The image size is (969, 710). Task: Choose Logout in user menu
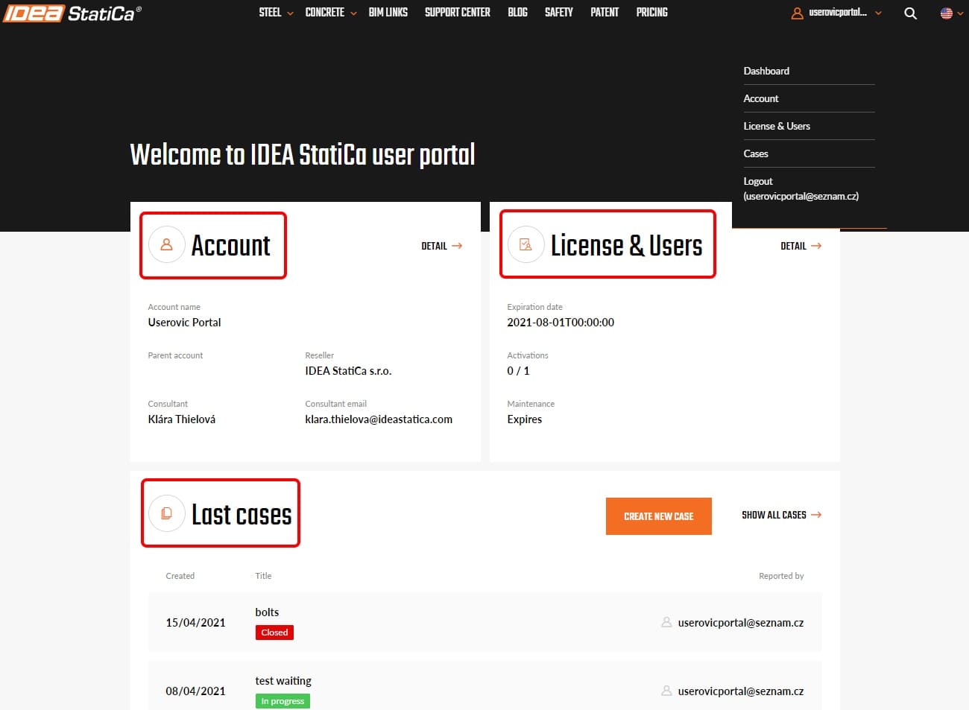pyautogui.click(x=801, y=188)
